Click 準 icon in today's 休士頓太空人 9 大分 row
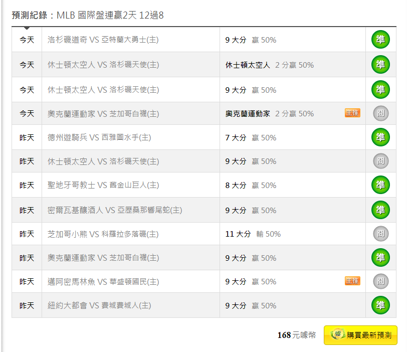 click(x=380, y=90)
